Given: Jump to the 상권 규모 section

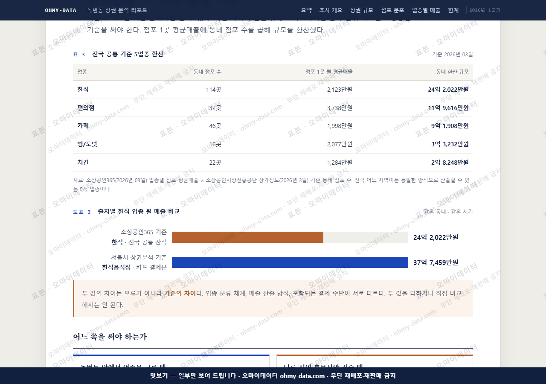Looking at the screenshot, I should pos(361,10).
